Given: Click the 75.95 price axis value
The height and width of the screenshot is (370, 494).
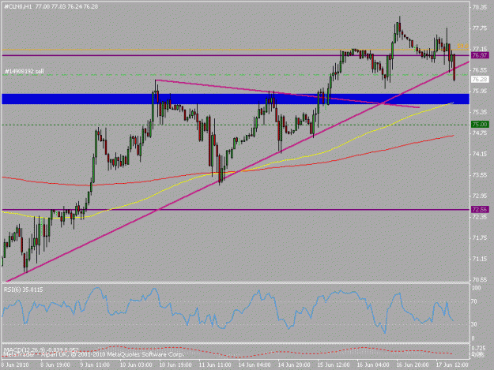Looking at the screenshot, I should coord(480,91).
